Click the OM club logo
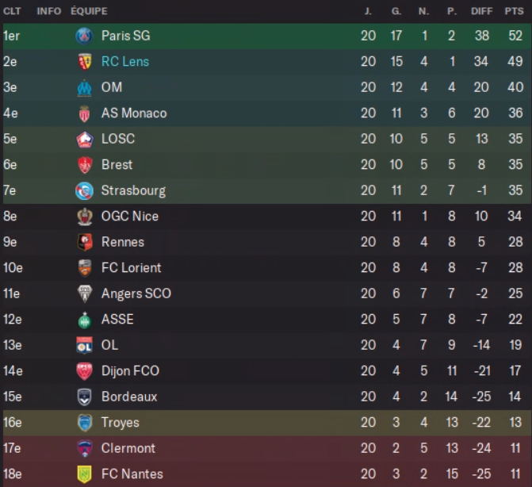532x487 pixels. [84, 87]
